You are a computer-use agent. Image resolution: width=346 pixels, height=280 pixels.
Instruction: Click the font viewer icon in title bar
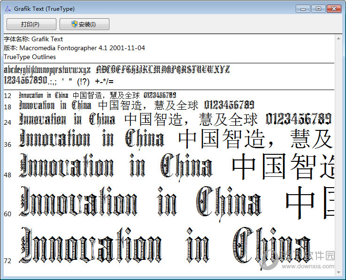(x=8, y=9)
